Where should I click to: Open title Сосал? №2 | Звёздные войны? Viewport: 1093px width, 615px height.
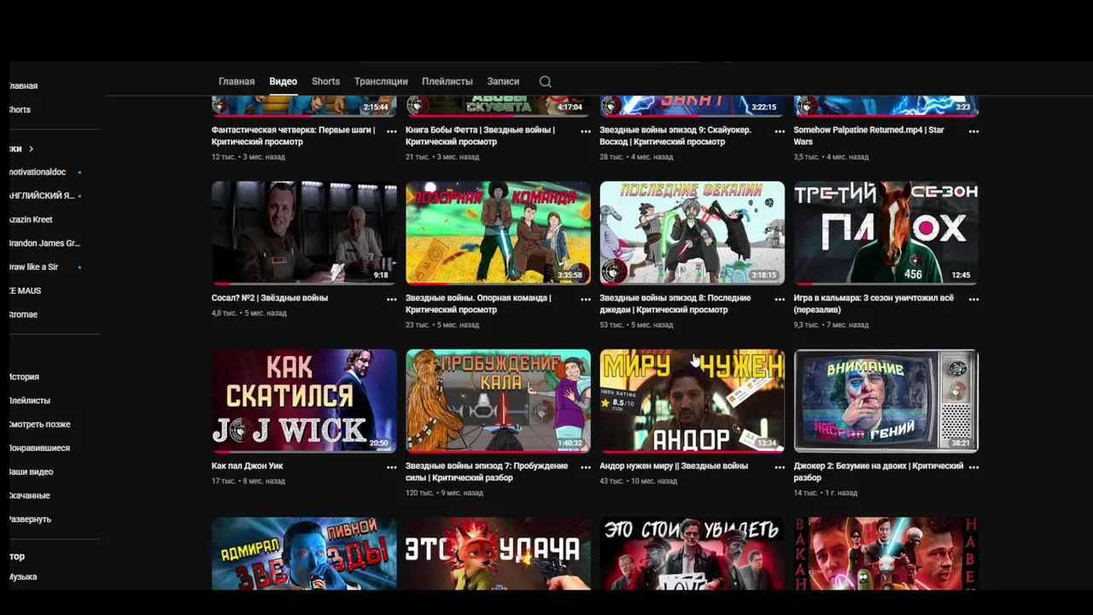pyautogui.click(x=270, y=298)
